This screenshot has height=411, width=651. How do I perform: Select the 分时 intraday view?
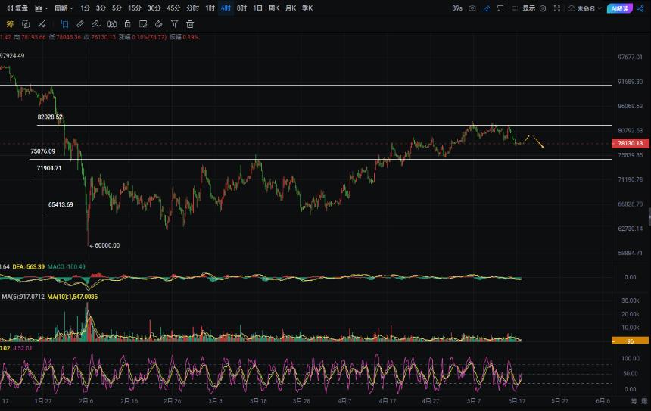[x=192, y=8]
